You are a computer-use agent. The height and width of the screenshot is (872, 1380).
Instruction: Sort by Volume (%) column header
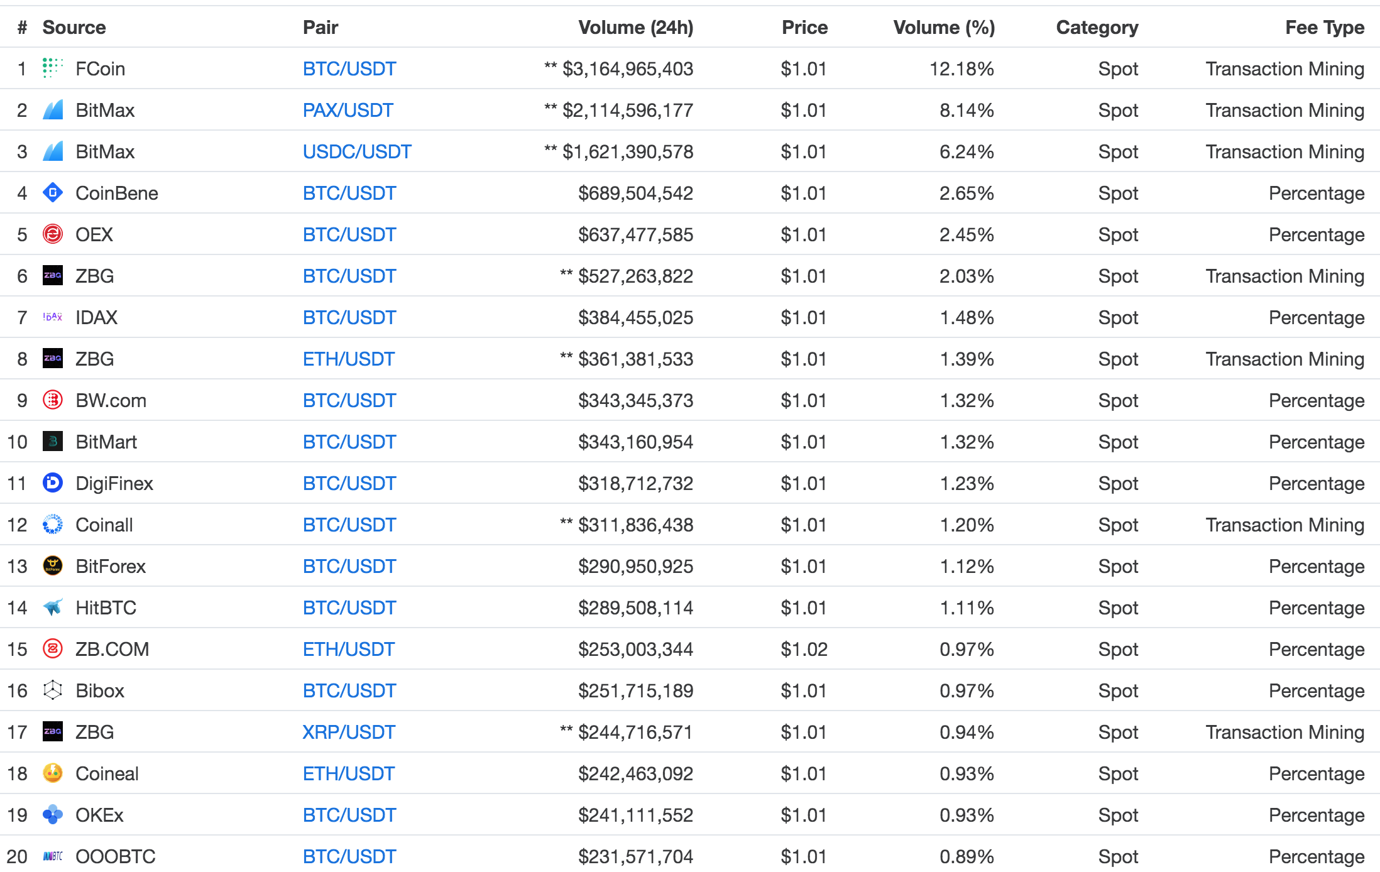944,27
